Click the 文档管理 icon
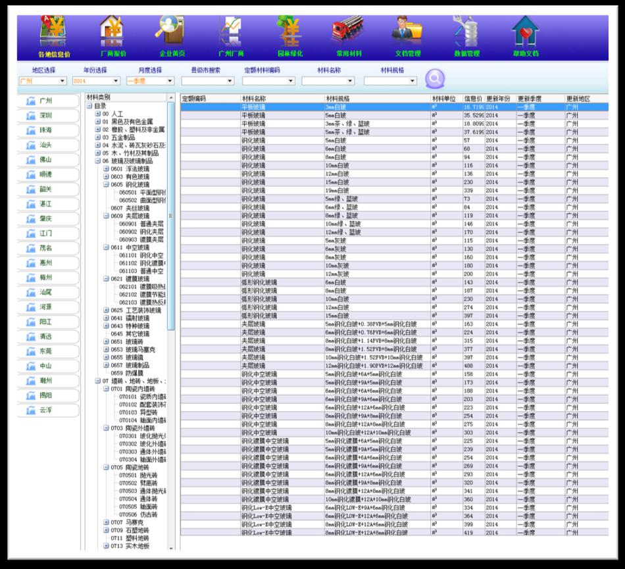This screenshot has width=625, height=569. click(407, 33)
